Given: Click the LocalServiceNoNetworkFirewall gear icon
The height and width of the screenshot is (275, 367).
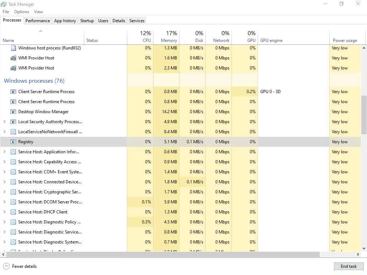Looking at the screenshot, I should [x=13, y=132].
